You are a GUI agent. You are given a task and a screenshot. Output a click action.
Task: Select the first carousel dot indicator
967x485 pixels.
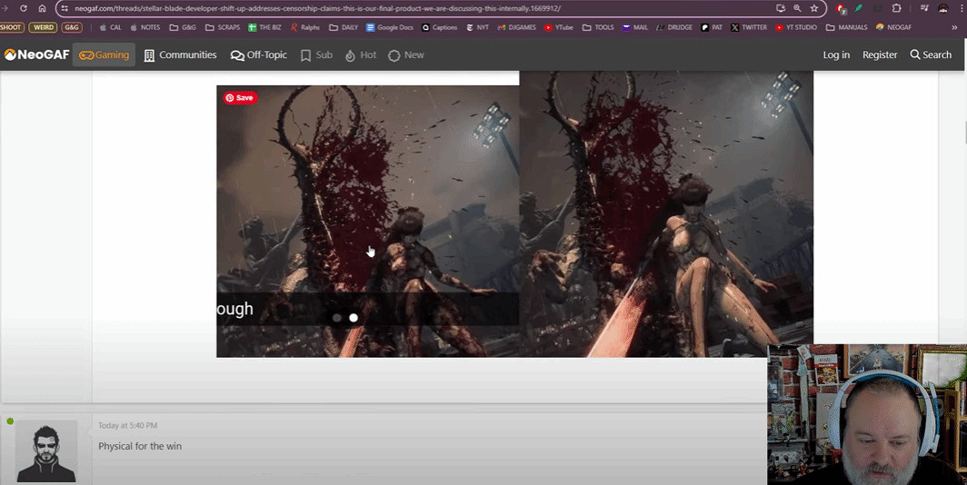pos(337,318)
